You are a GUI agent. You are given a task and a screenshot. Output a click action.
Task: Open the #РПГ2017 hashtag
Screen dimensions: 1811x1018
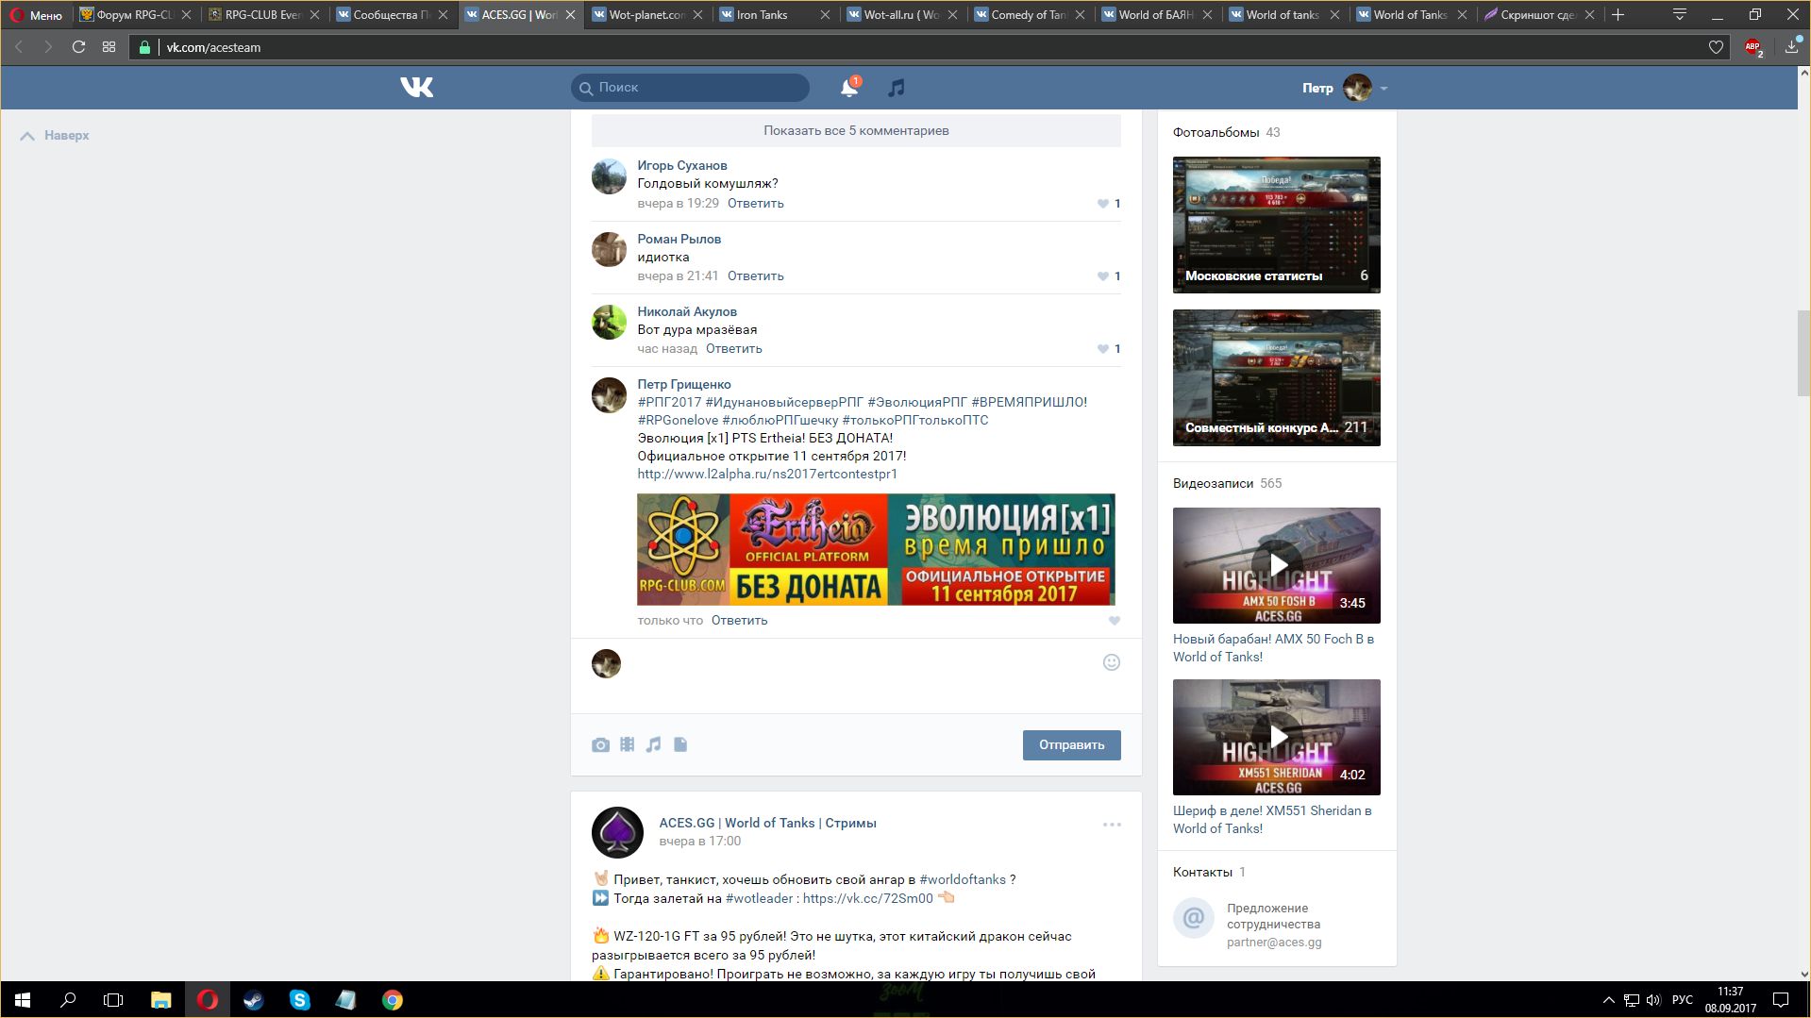pos(669,403)
